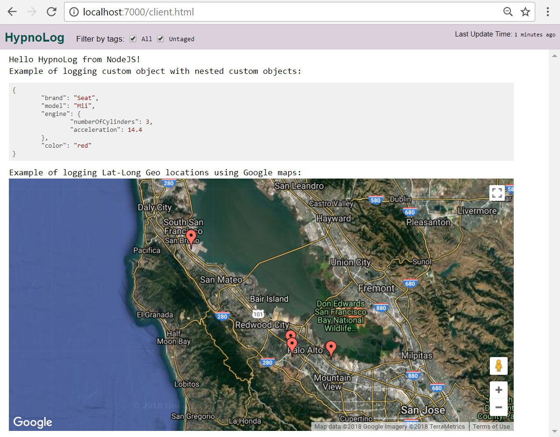Reload the page with the refresh icon

[52, 12]
